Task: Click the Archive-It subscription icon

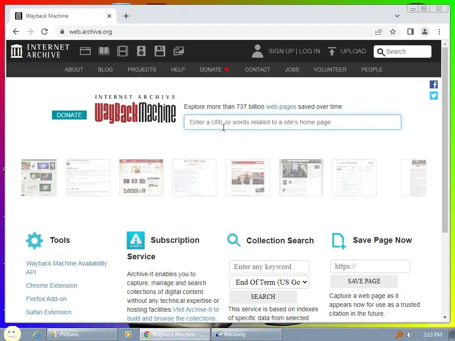Action: [x=136, y=240]
